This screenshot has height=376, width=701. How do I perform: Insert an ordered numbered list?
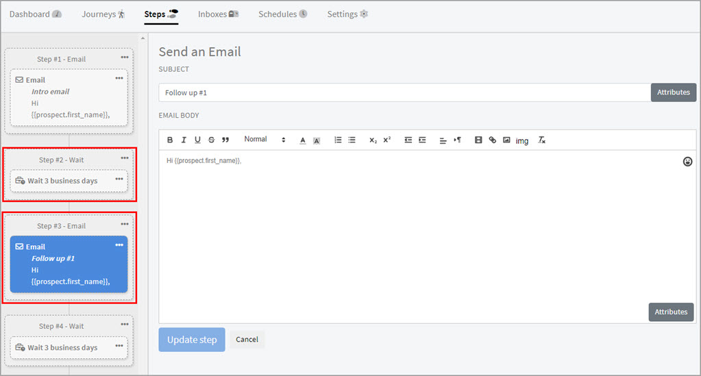pyautogui.click(x=338, y=140)
